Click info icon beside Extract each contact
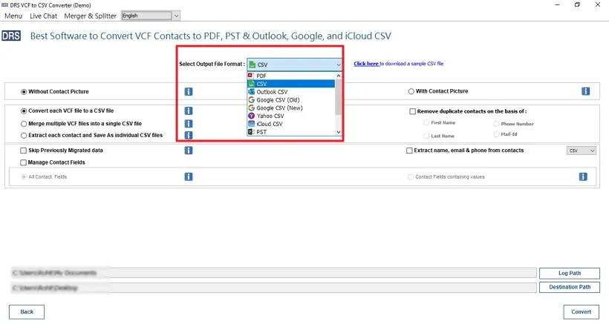The image size is (609, 324). click(189, 135)
